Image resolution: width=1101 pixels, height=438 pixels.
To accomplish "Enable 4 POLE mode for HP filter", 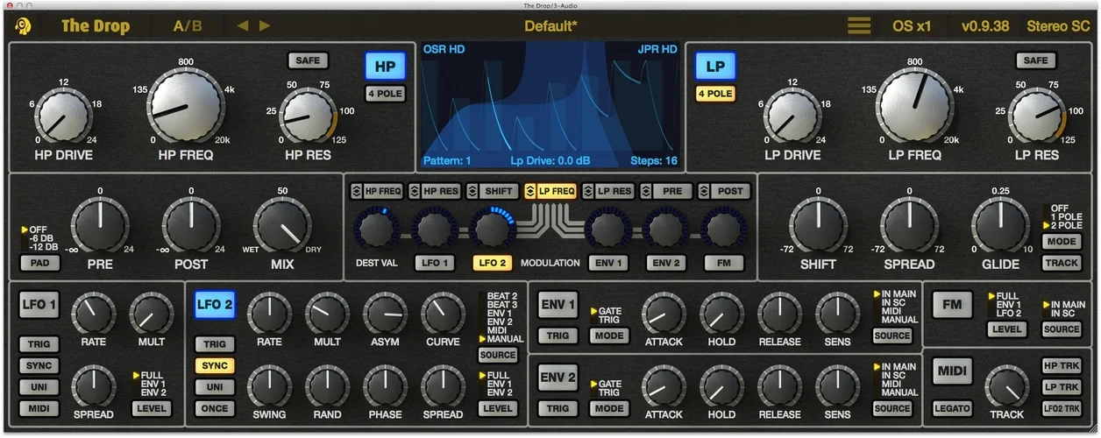I will [x=385, y=94].
